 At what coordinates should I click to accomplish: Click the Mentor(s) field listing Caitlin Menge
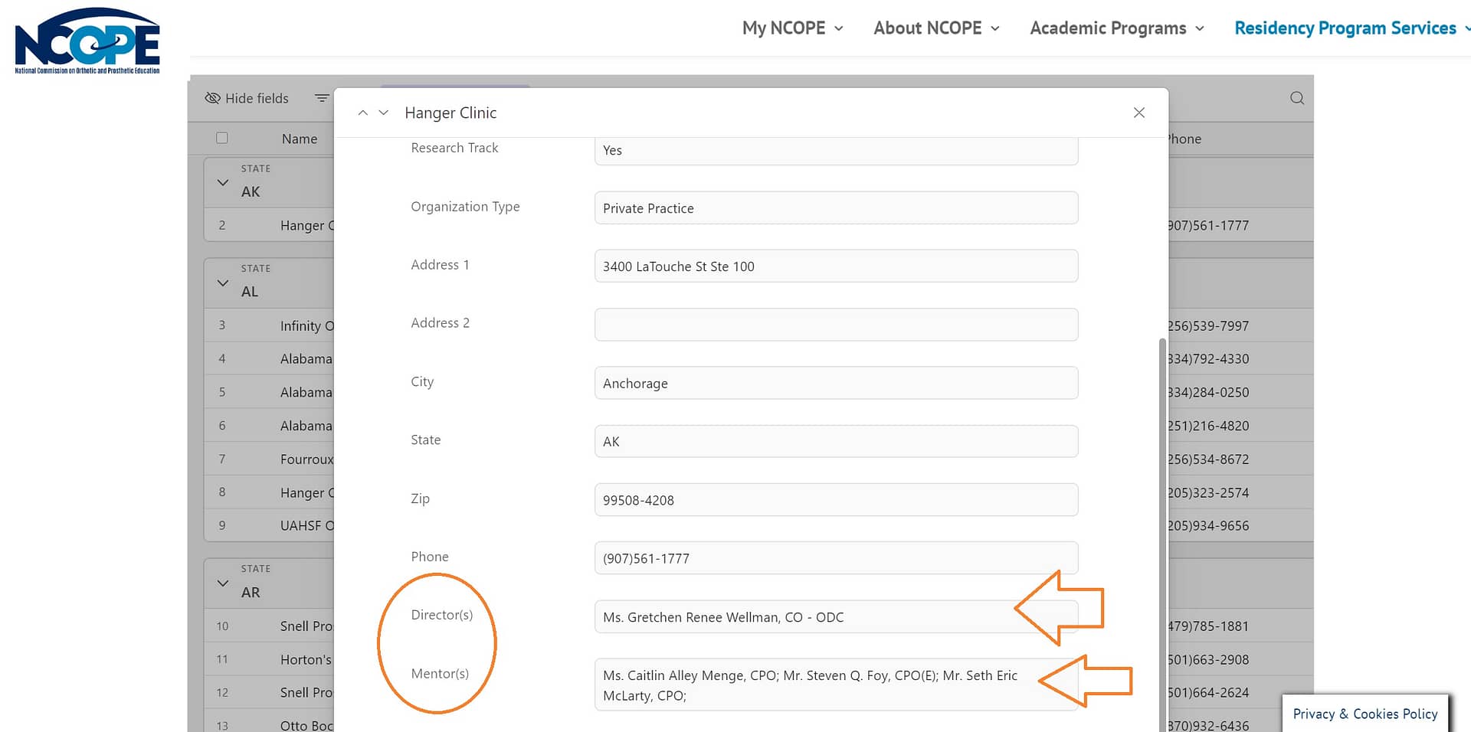836,685
